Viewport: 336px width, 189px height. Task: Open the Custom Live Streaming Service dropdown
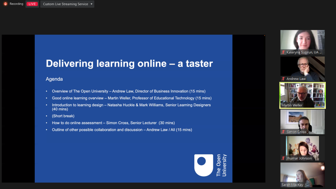(x=67, y=4)
